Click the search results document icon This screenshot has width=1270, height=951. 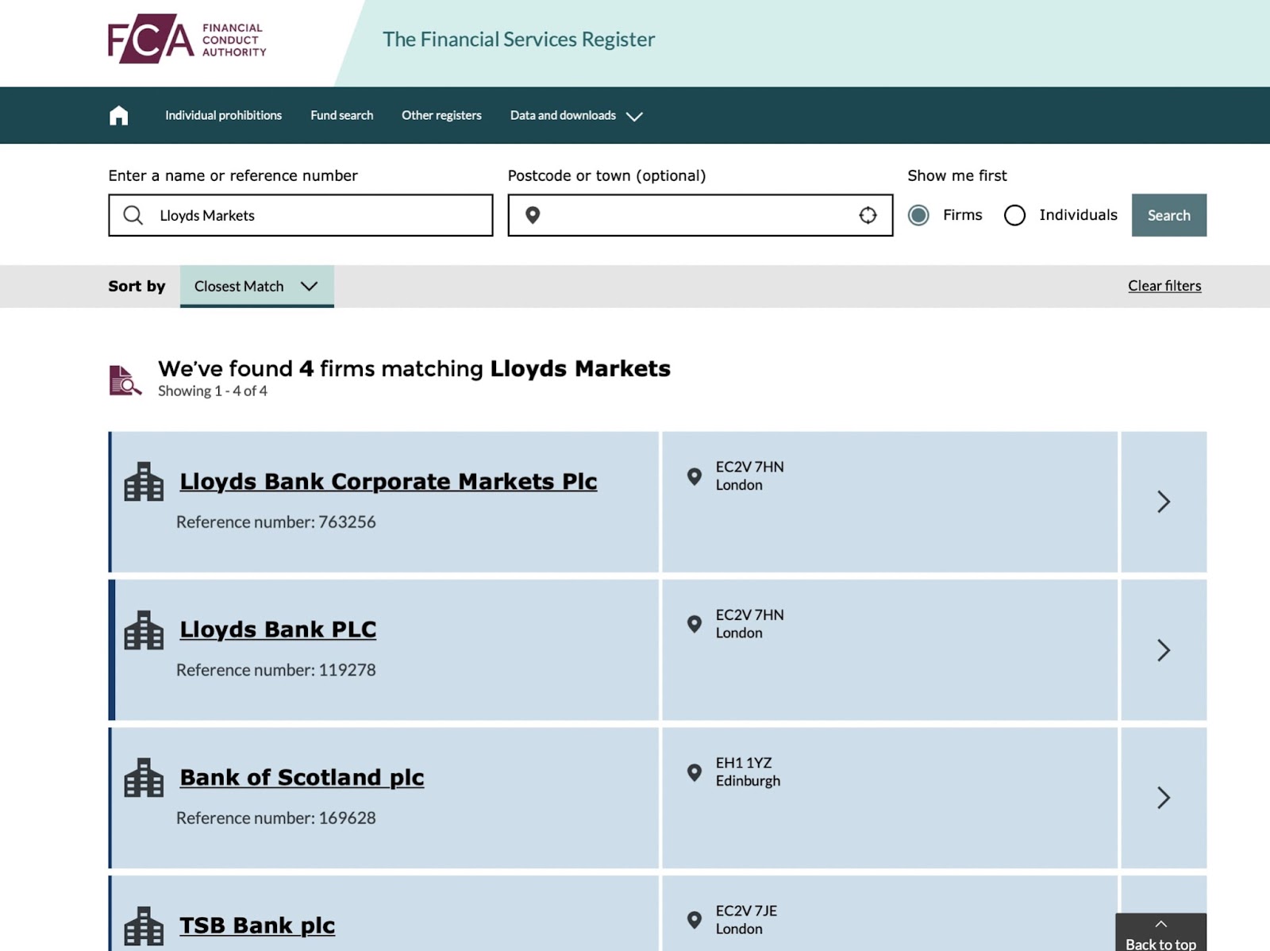[125, 380]
